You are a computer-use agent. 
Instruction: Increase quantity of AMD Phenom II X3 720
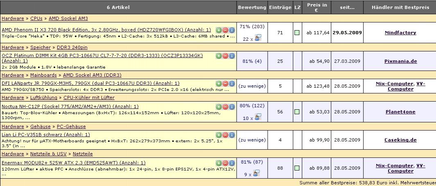click(219, 30)
